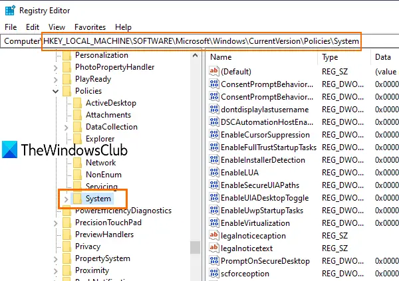
Task: Click the EnableInstallerDetection DWORD icon
Action: click(x=214, y=159)
